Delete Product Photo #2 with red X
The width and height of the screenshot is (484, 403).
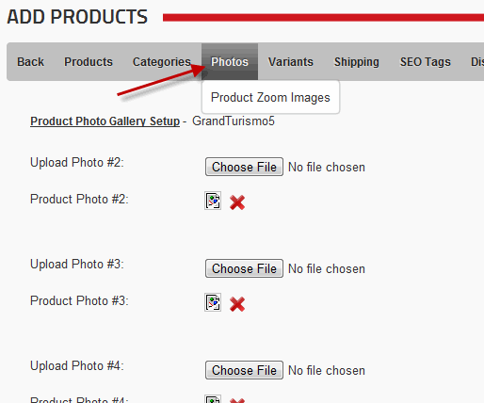(x=237, y=202)
